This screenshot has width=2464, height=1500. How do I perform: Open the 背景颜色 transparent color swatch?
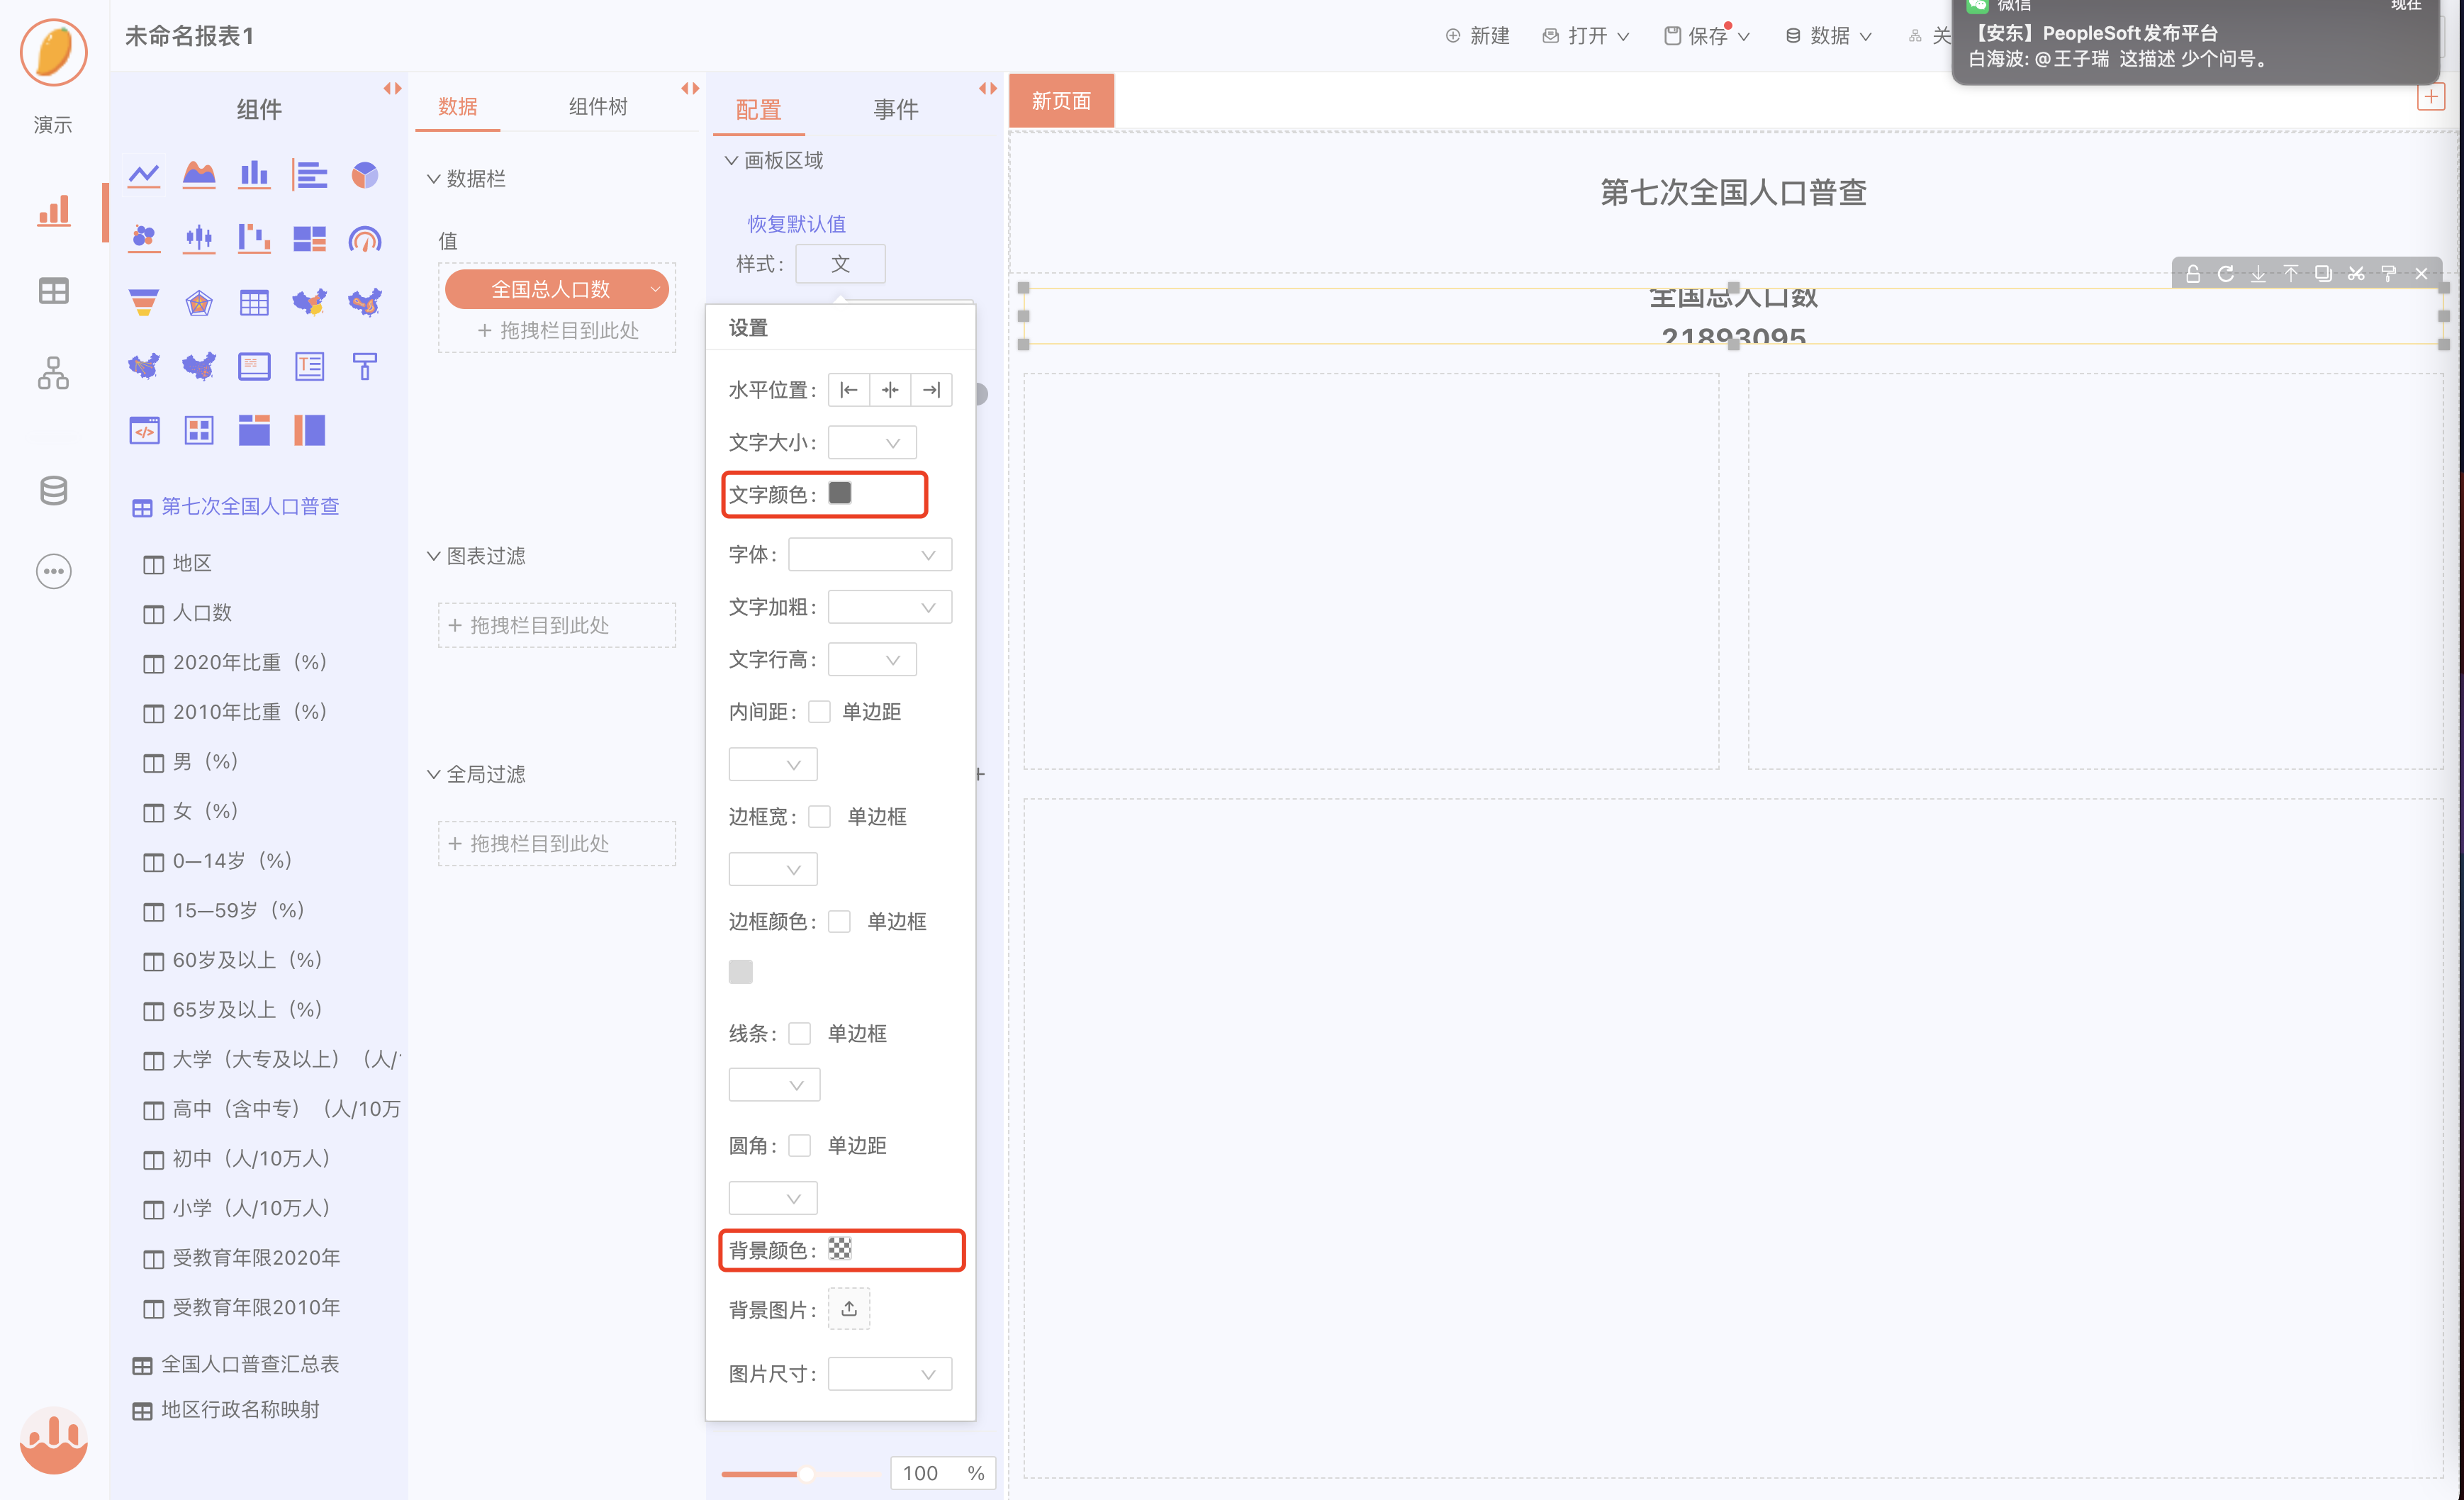(840, 1248)
